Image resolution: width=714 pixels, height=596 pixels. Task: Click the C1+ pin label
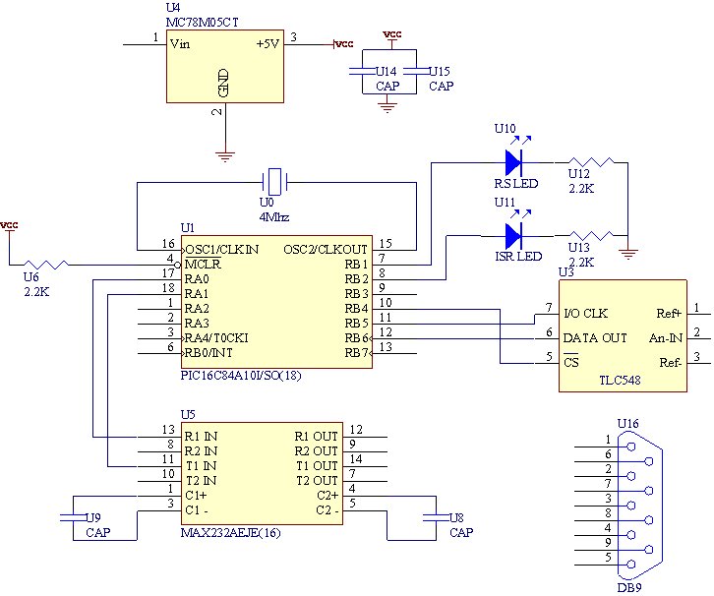[196, 496]
